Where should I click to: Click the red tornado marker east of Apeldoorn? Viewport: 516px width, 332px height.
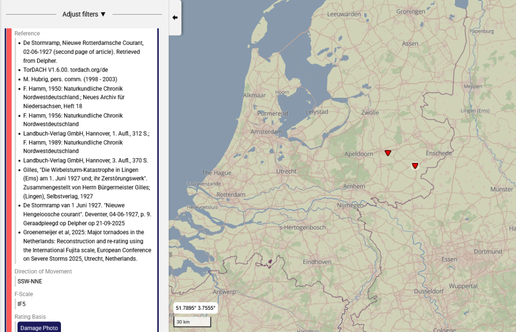[x=388, y=153]
